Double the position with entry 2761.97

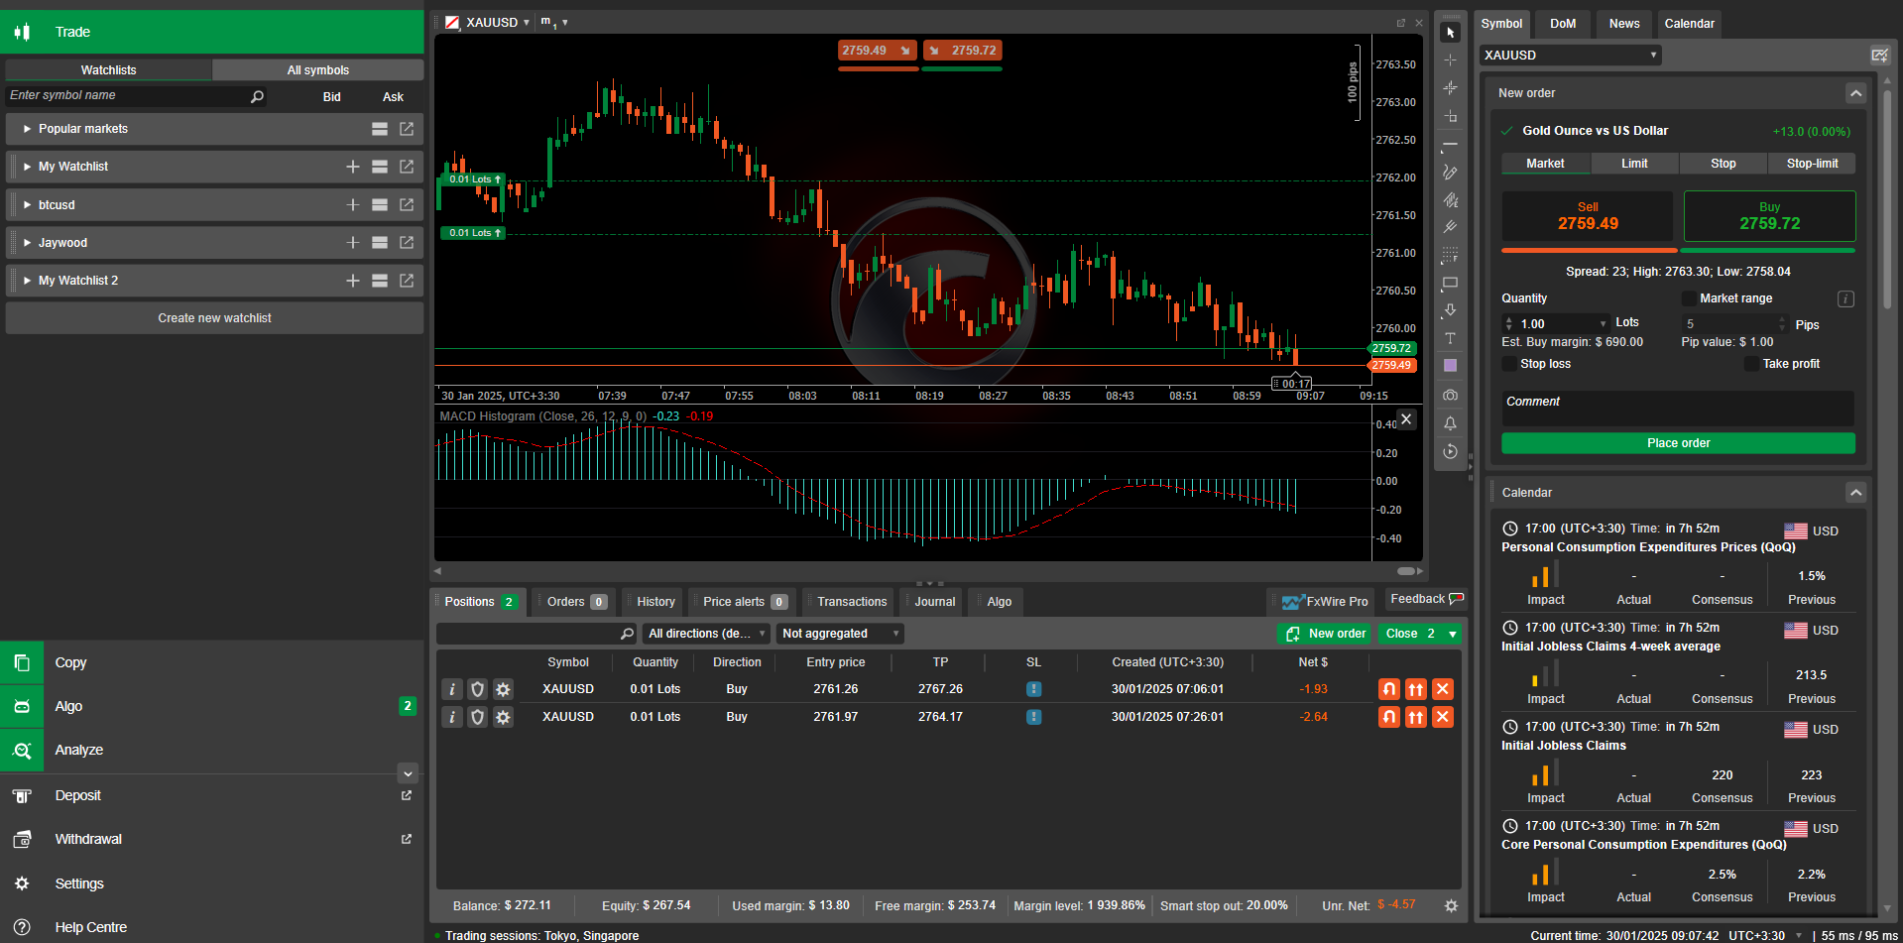1416,717
